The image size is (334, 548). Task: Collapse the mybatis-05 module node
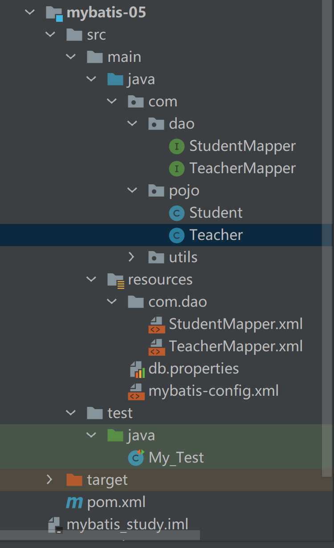point(30,12)
